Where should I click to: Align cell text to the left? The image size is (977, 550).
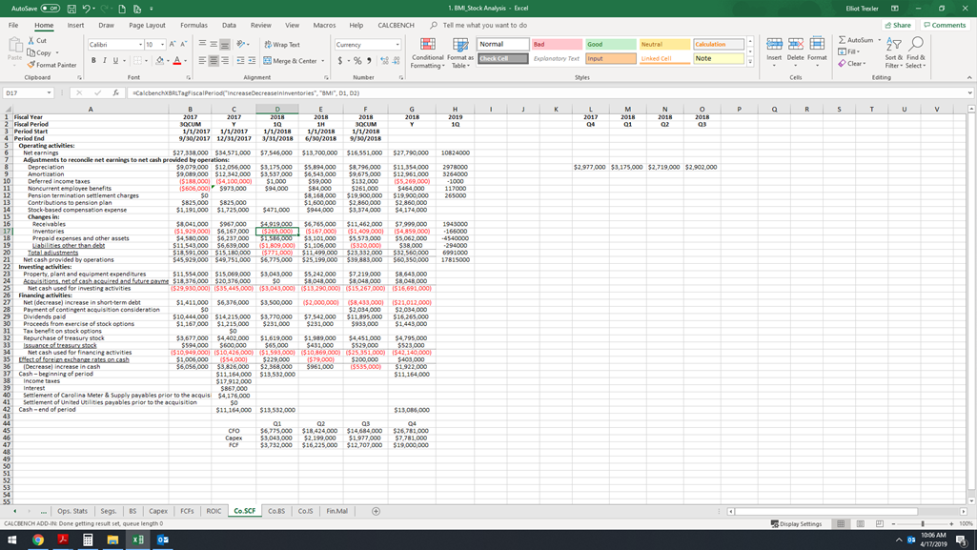[202, 60]
